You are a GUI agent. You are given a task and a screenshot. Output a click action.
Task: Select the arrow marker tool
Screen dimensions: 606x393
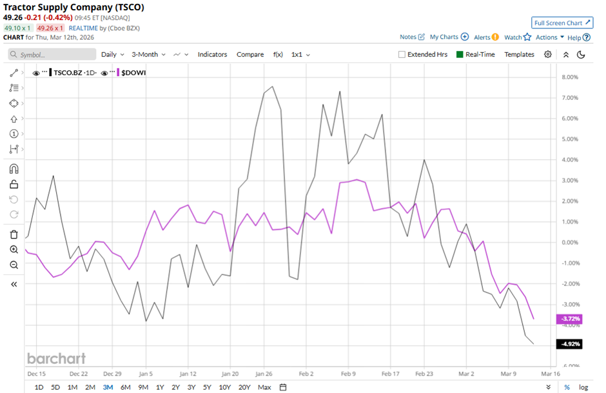pos(14,119)
